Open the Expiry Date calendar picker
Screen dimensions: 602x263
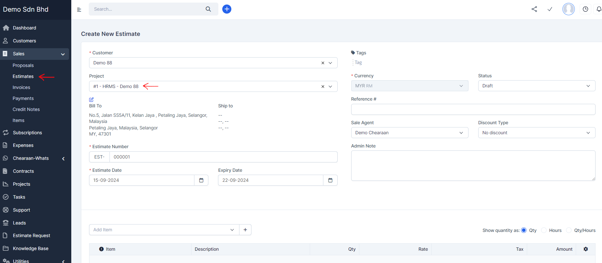click(x=330, y=180)
